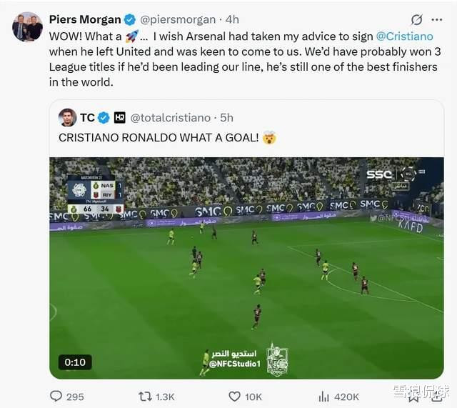
Task: Click the HQ affiliate badge icon
Action: tap(119, 118)
